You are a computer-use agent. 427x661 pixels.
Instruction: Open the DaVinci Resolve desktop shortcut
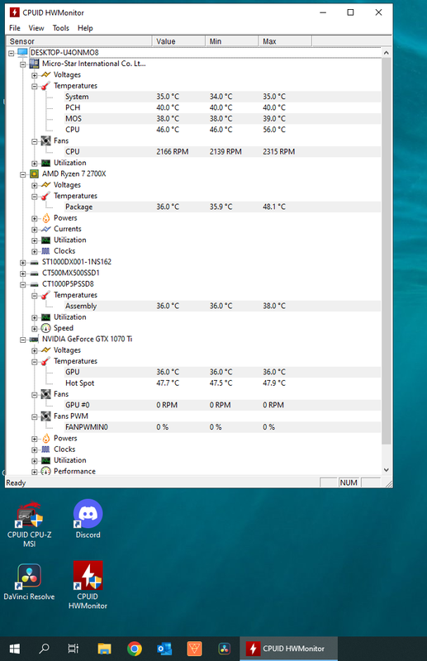click(x=29, y=583)
